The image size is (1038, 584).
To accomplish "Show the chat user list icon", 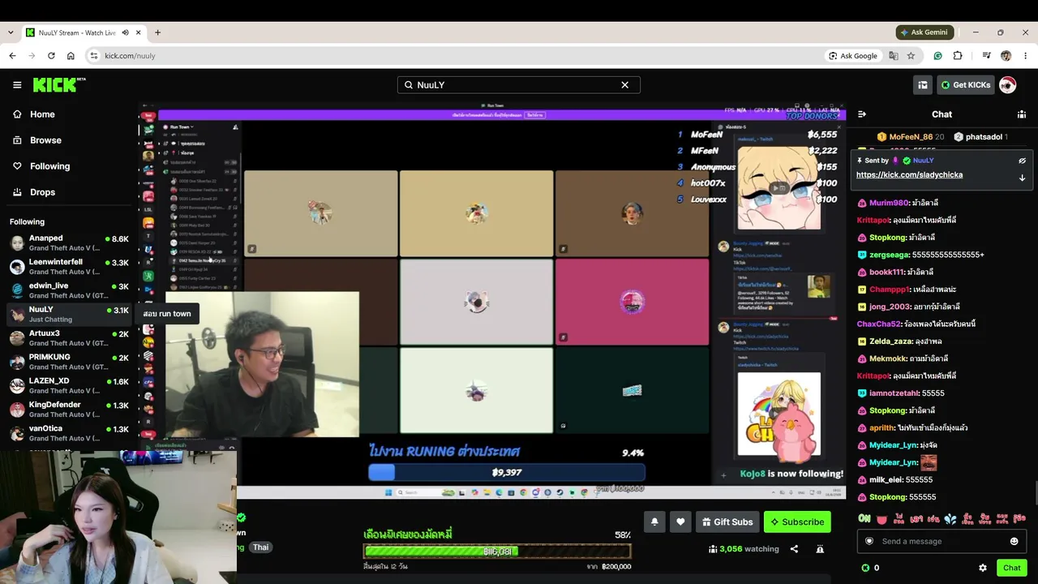I will (x=1022, y=114).
